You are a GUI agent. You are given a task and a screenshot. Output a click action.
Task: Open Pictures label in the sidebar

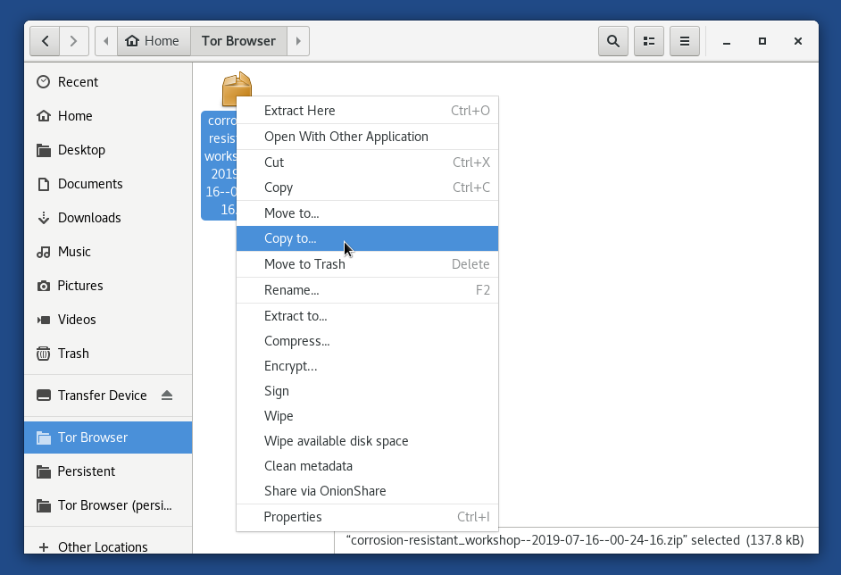click(80, 286)
